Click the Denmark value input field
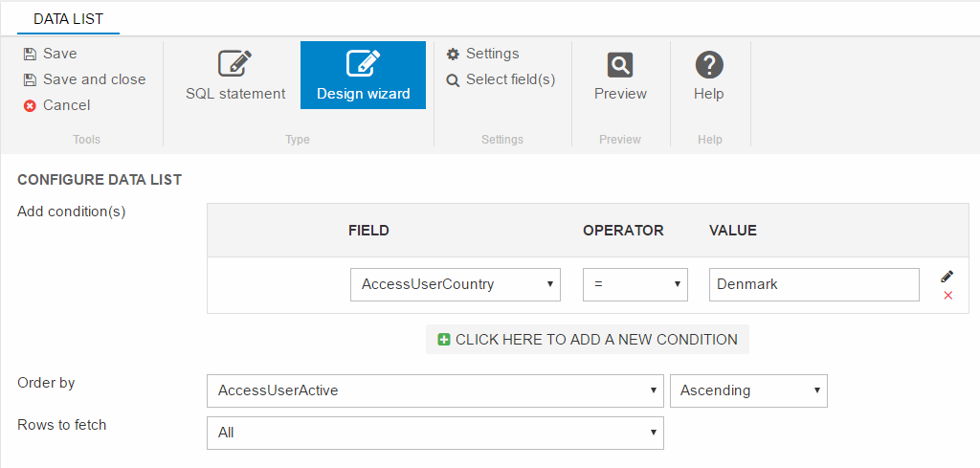Screen dimensions: 980x468 (x=813, y=284)
